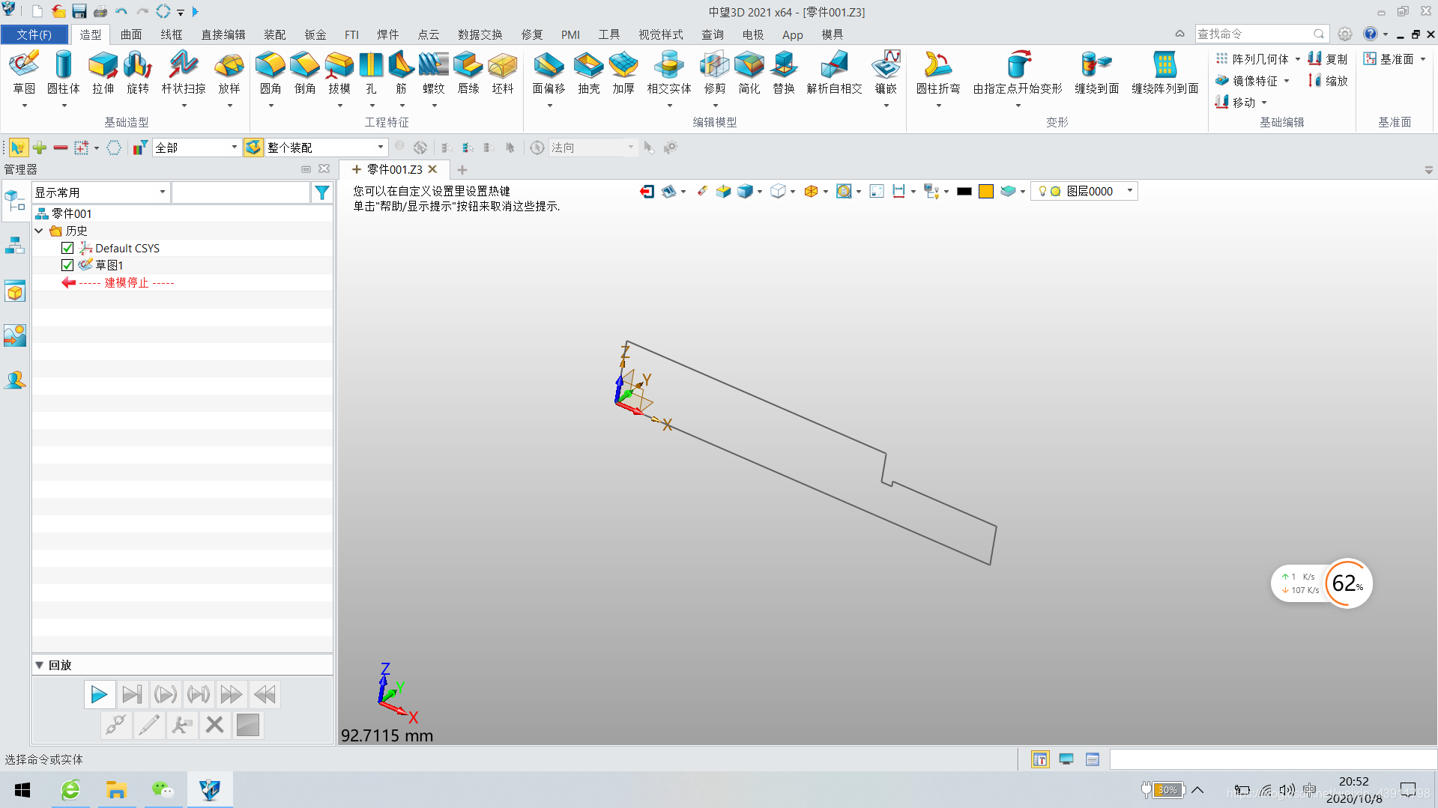Open the Windows Start menu
This screenshot has height=808, width=1438.
[x=22, y=790]
